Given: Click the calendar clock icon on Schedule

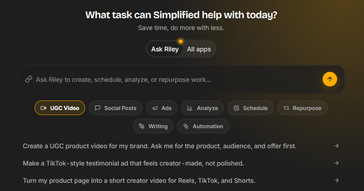Looking at the screenshot, I should coord(236,108).
